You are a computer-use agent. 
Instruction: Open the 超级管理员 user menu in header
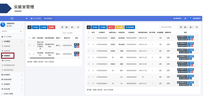195,18
